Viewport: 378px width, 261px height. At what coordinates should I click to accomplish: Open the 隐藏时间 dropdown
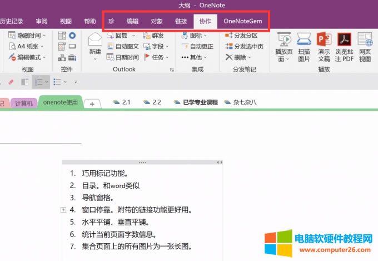tap(28, 36)
